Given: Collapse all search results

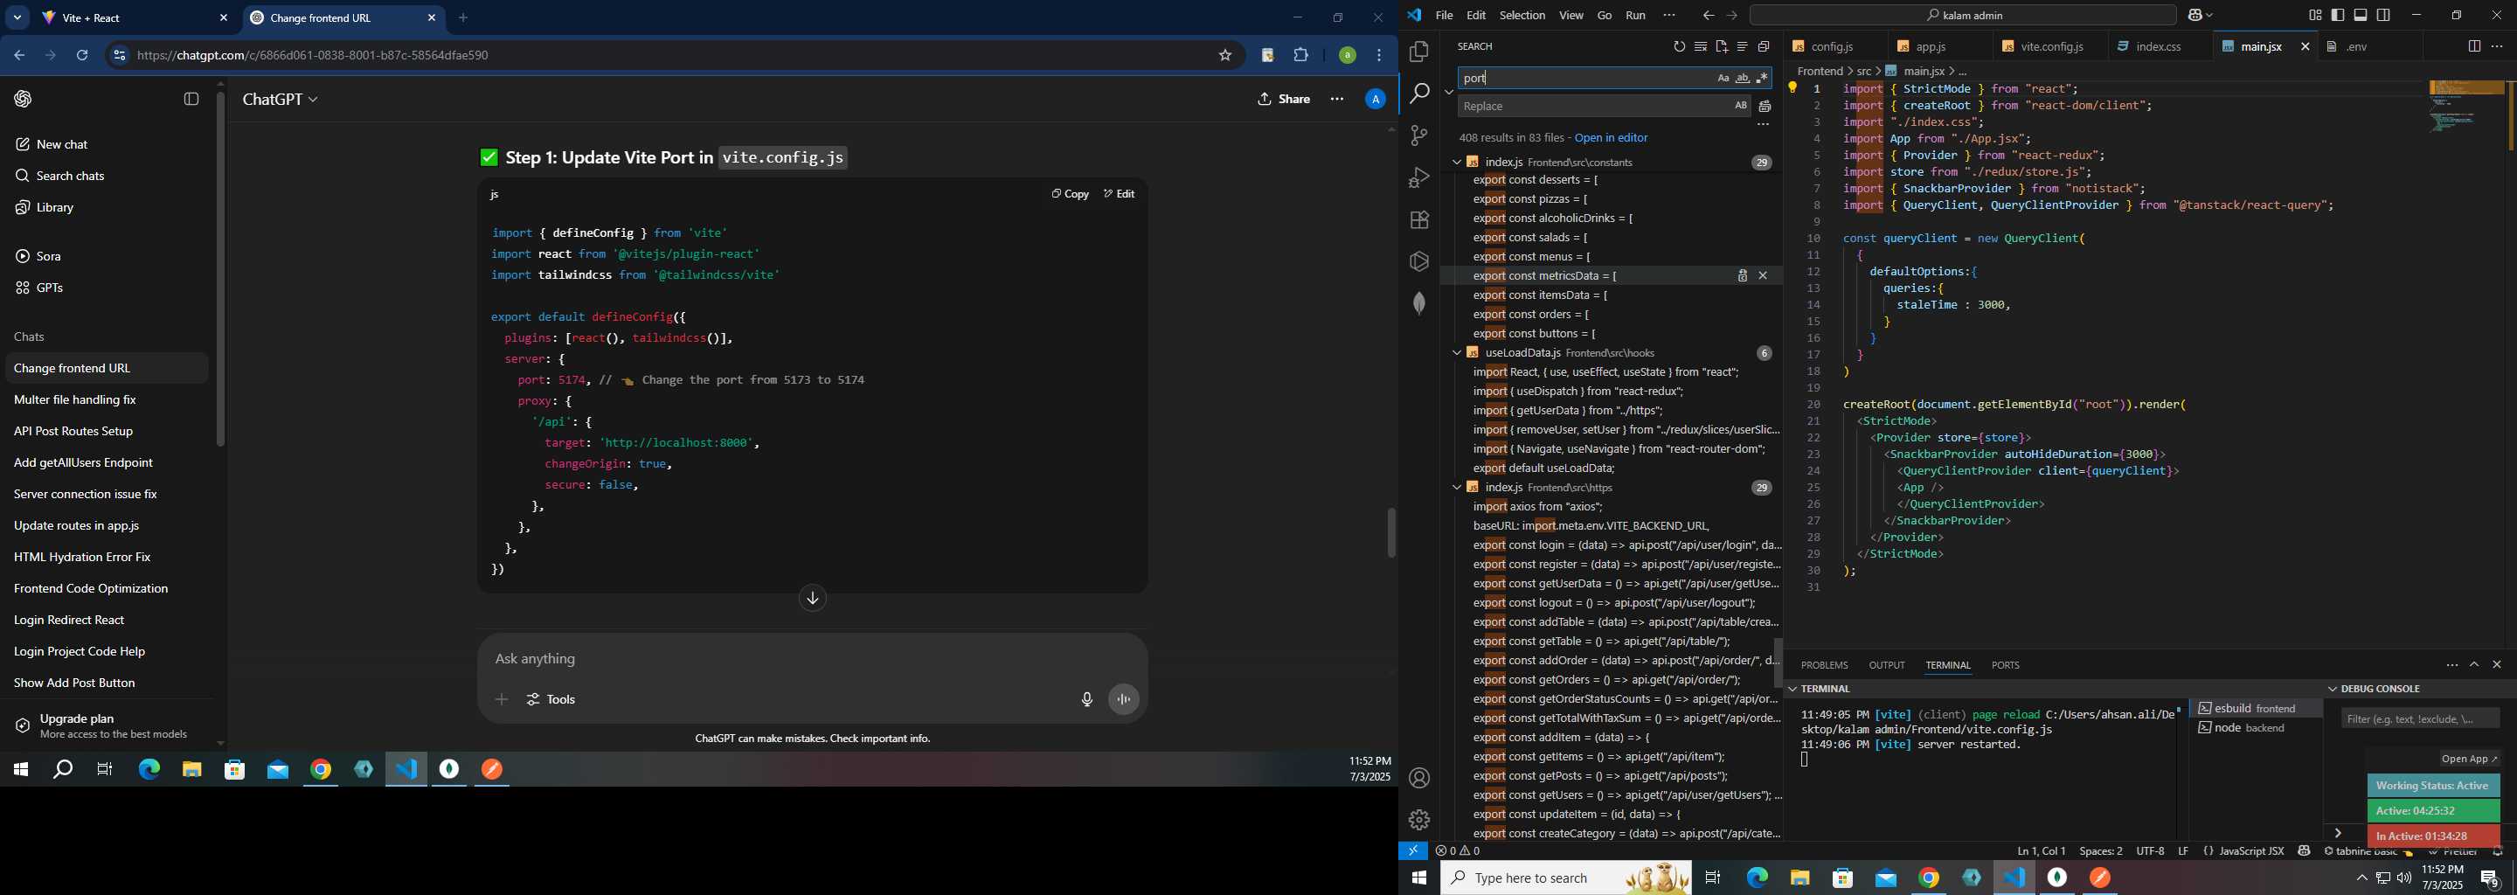Looking at the screenshot, I should pyautogui.click(x=1764, y=47).
